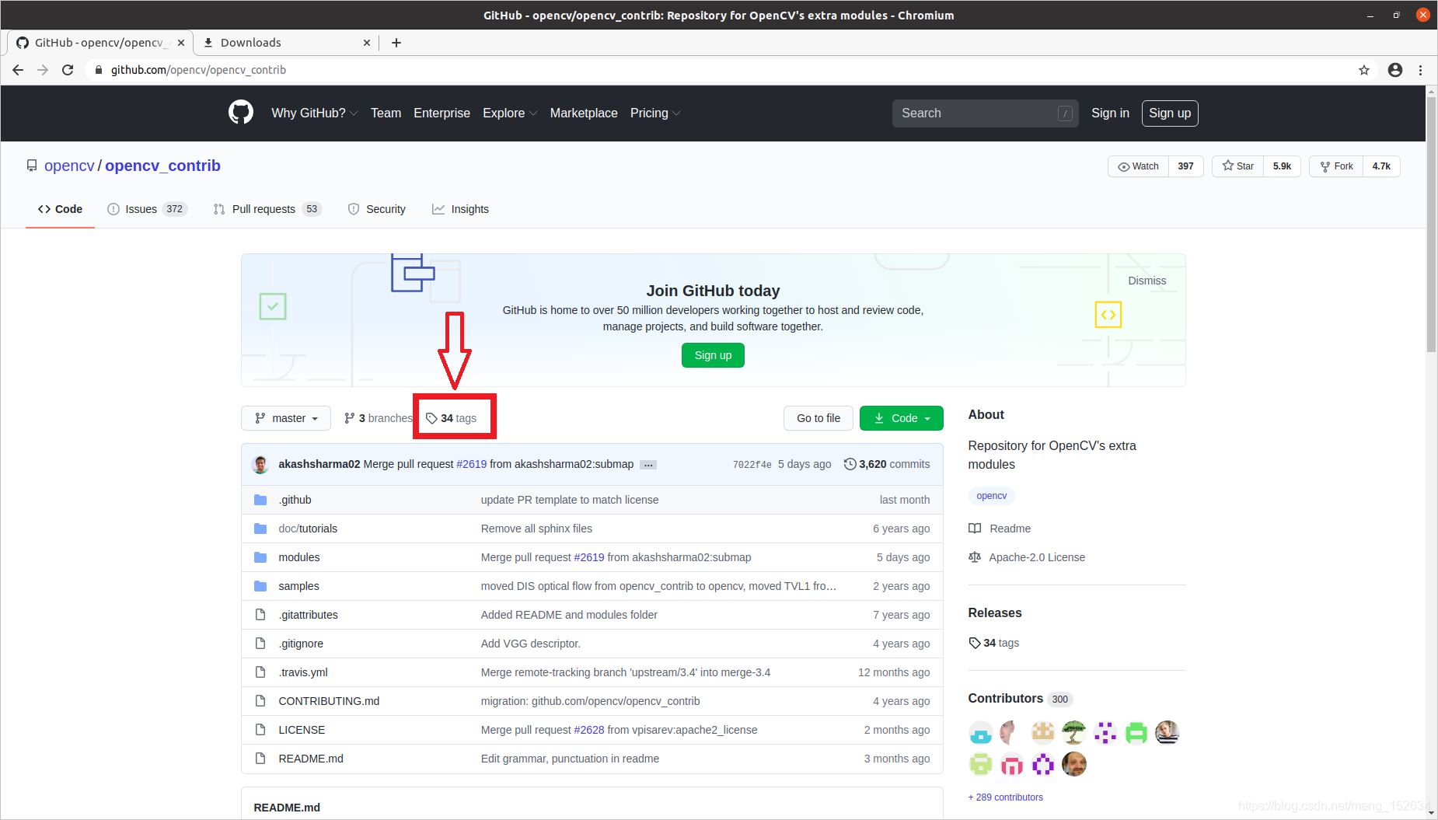
Task: Open the 4.7k forks count
Action: (x=1381, y=166)
